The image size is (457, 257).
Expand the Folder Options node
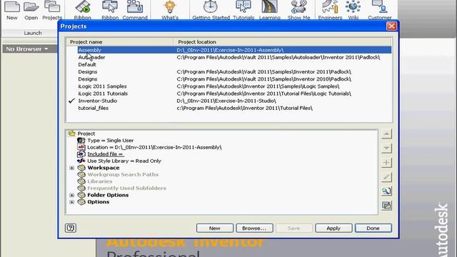[x=71, y=195]
